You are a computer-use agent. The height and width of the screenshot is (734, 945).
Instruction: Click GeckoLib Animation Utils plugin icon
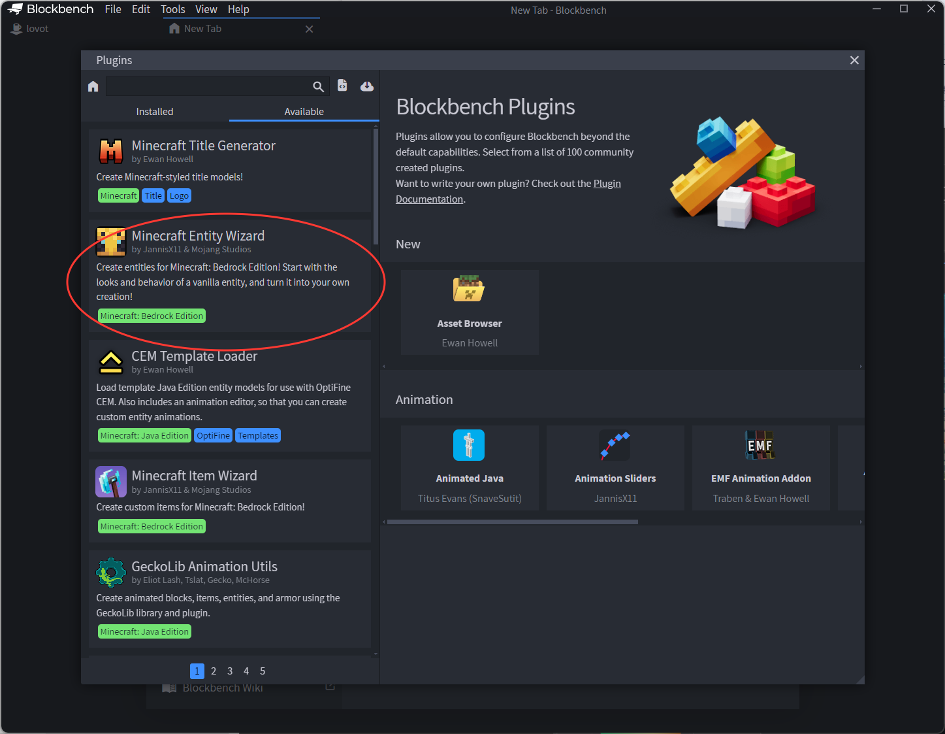point(111,573)
